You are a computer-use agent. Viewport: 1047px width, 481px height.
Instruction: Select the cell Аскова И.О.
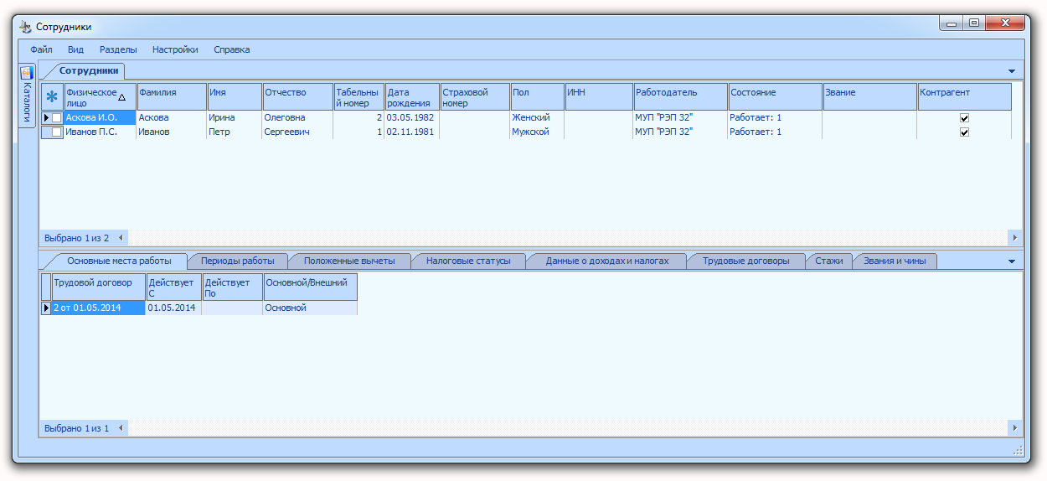(100, 118)
